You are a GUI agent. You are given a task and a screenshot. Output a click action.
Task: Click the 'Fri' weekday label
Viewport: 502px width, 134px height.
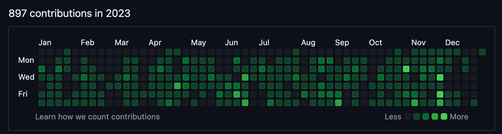(23, 94)
